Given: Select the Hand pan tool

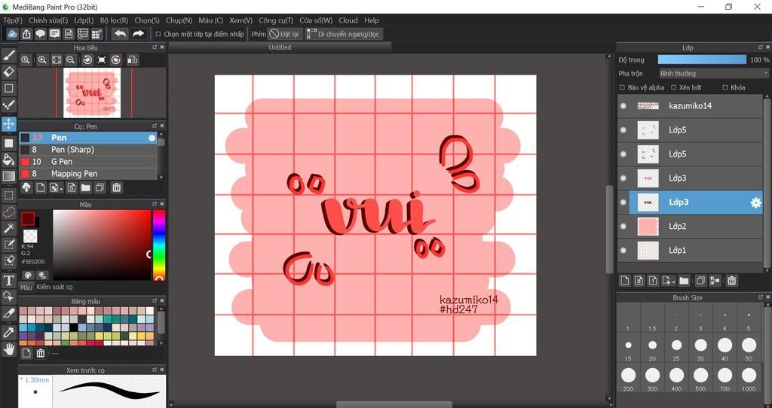Looking at the screenshot, I should pyautogui.click(x=9, y=349).
